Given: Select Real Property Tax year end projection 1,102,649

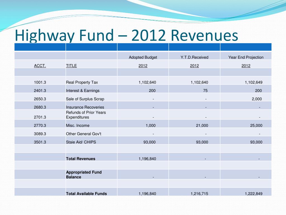Looking at the screenshot, I should click(x=254, y=82).
